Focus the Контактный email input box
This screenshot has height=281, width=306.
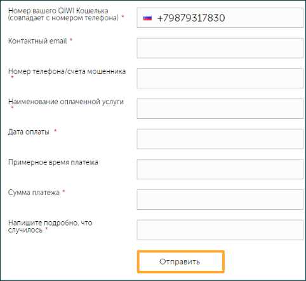click(220, 48)
